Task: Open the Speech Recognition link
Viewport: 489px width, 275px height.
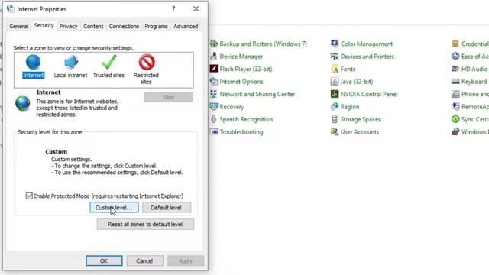Action: pos(246,119)
